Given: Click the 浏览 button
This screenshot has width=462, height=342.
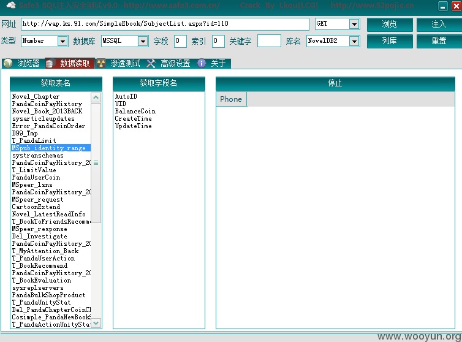Looking at the screenshot, I should point(390,24).
